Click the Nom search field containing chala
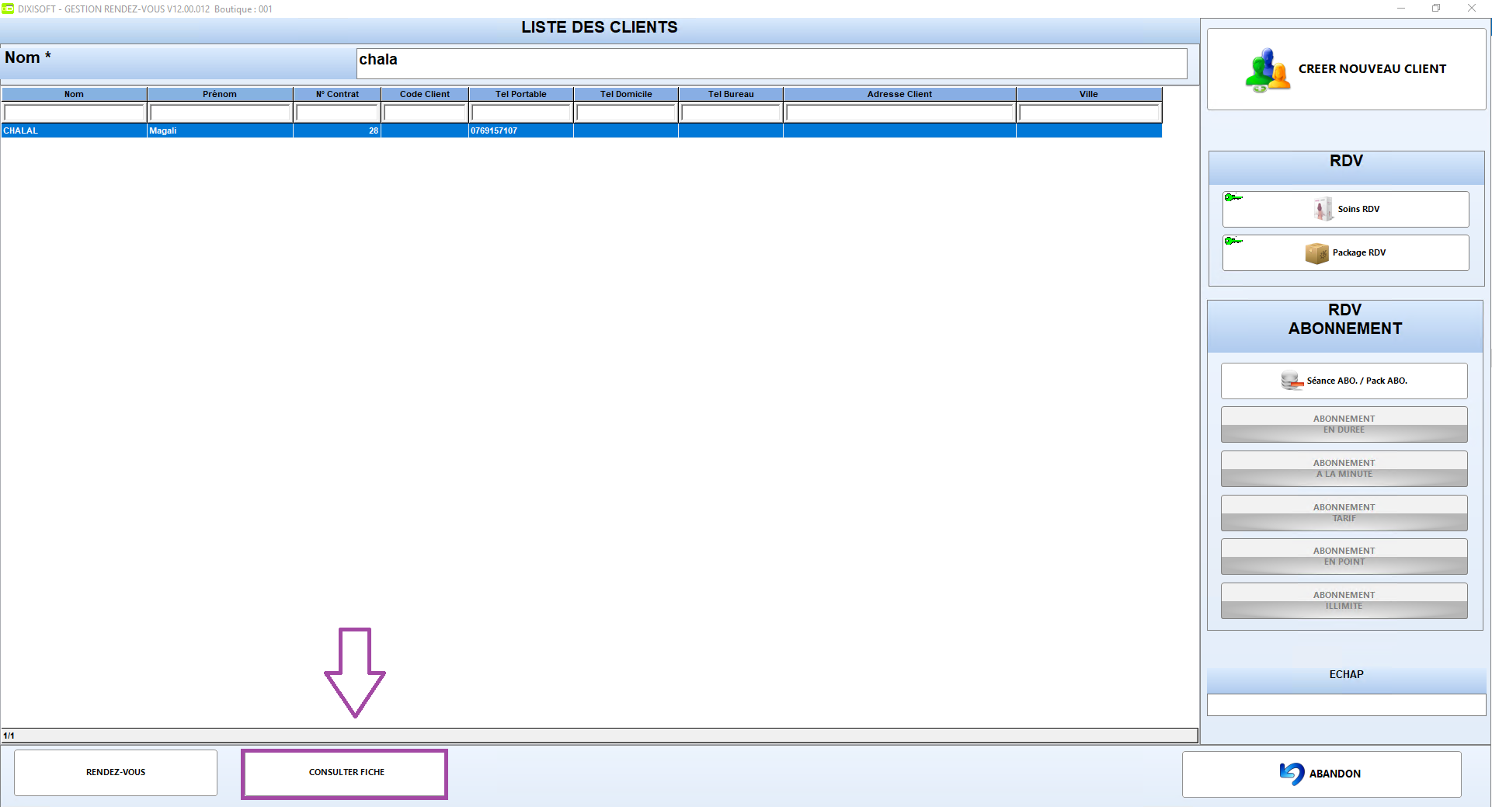Screen dimensions: 1492x807 click(x=771, y=64)
